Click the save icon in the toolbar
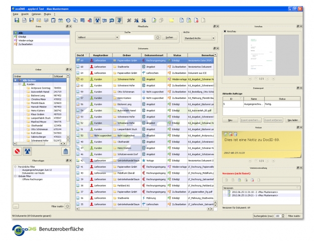Image resolution: width=314 pixels, height=241 pixels. tap(17, 20)
